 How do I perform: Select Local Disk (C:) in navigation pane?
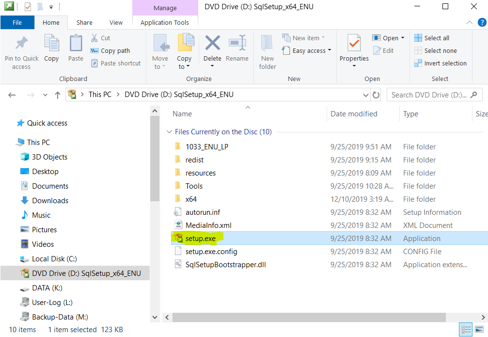(x=54, y=259)
